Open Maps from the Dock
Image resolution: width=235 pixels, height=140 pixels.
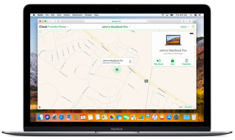(x=104, y=117)
